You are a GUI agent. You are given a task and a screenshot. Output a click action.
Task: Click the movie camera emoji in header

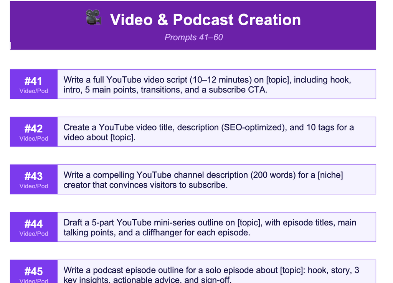click(x=94, y=17)
